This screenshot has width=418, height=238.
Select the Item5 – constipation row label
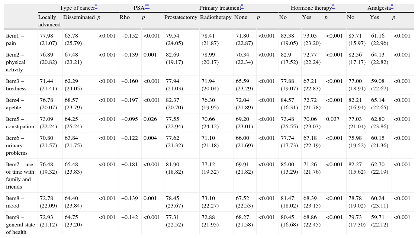(x=20, y=123)
